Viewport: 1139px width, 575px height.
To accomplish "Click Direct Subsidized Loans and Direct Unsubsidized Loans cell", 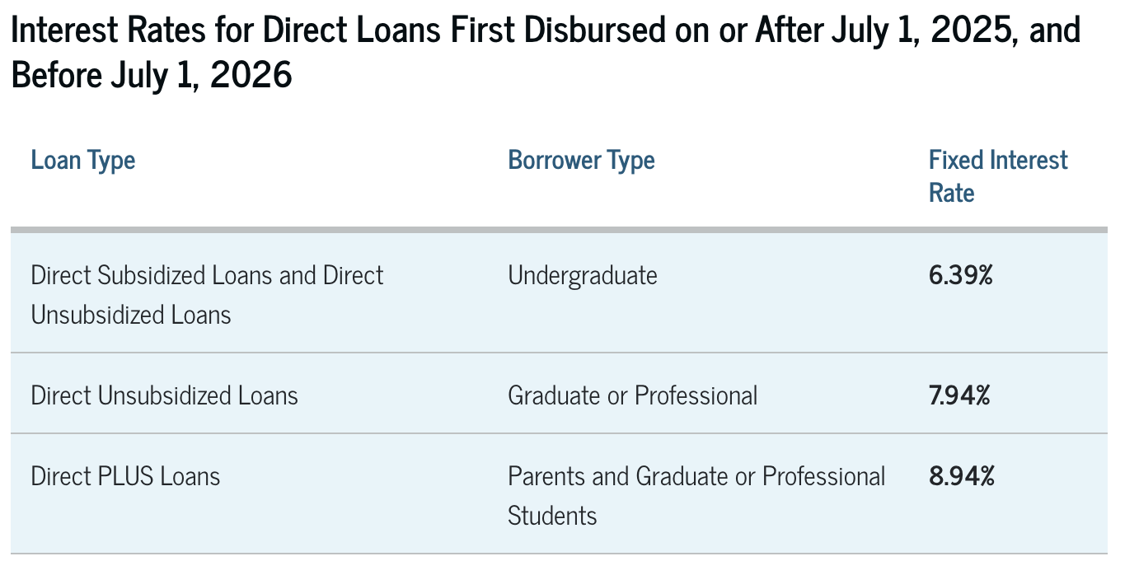I will pos(207,295).
